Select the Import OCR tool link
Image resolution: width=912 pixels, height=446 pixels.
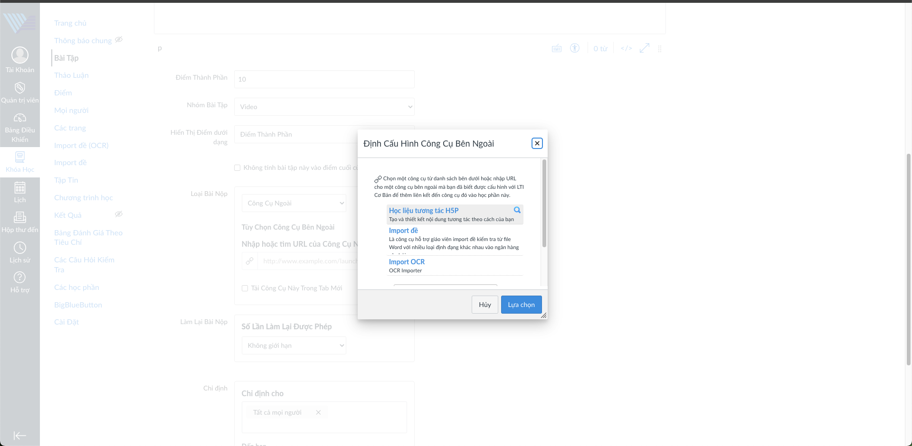407,262
